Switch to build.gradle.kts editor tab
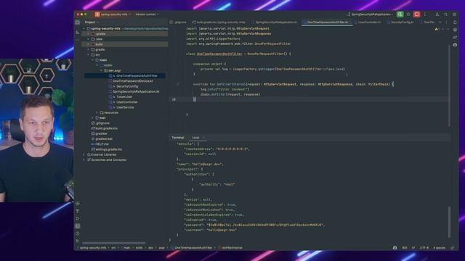Viewport: 465px width, 261px height. pos(219,22)
